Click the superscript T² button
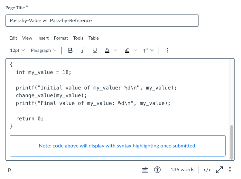The image size is (241, 179). coord(145,50)
